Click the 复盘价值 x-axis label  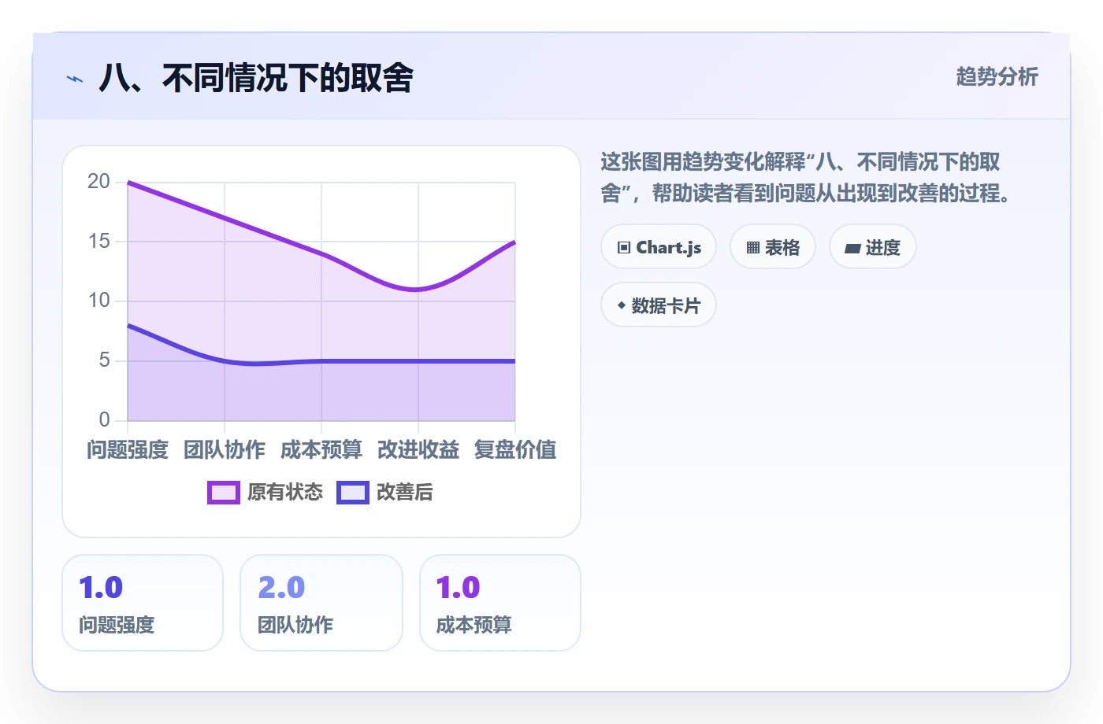tap(515, 450)
